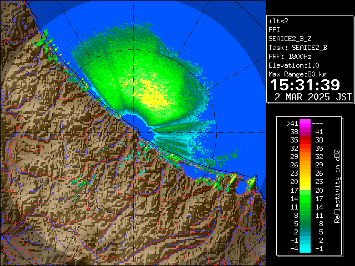Click the PRF: 1800Hz value

(290, 57)
